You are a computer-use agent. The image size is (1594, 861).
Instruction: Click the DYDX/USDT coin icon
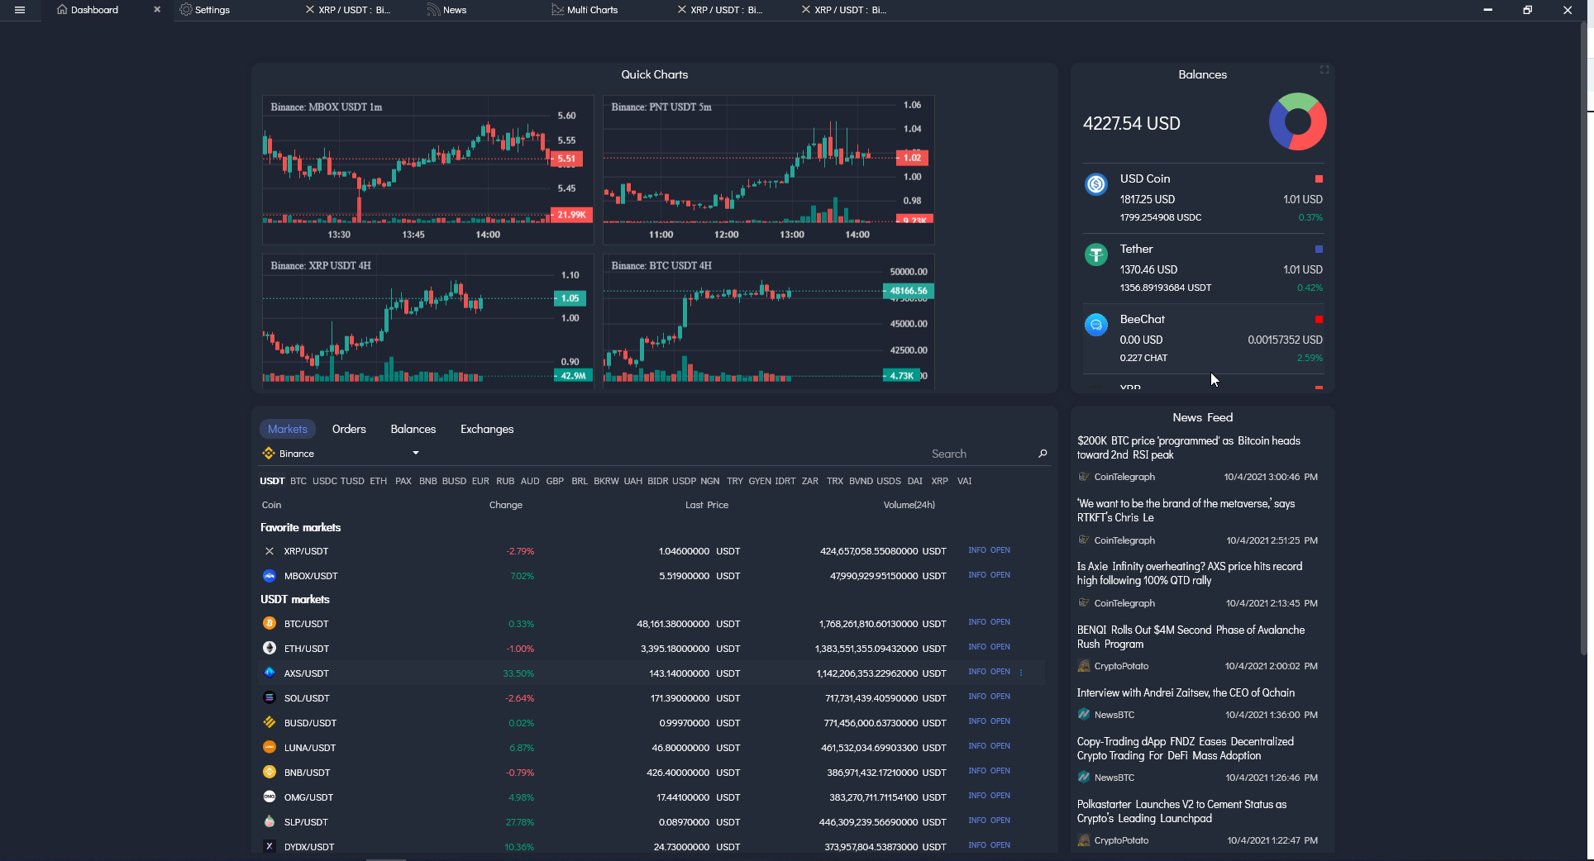(269, 847)
